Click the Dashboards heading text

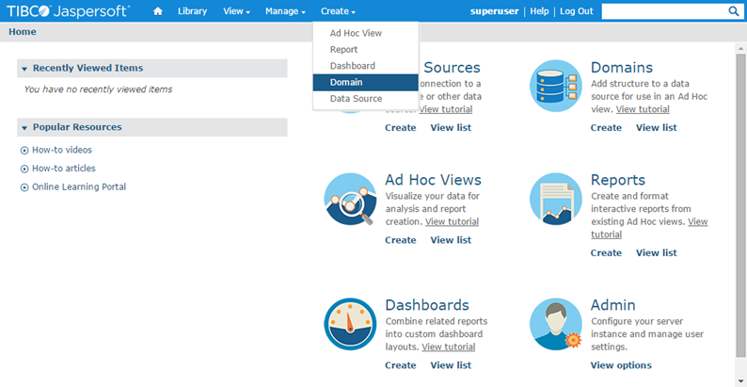[427, 305]
